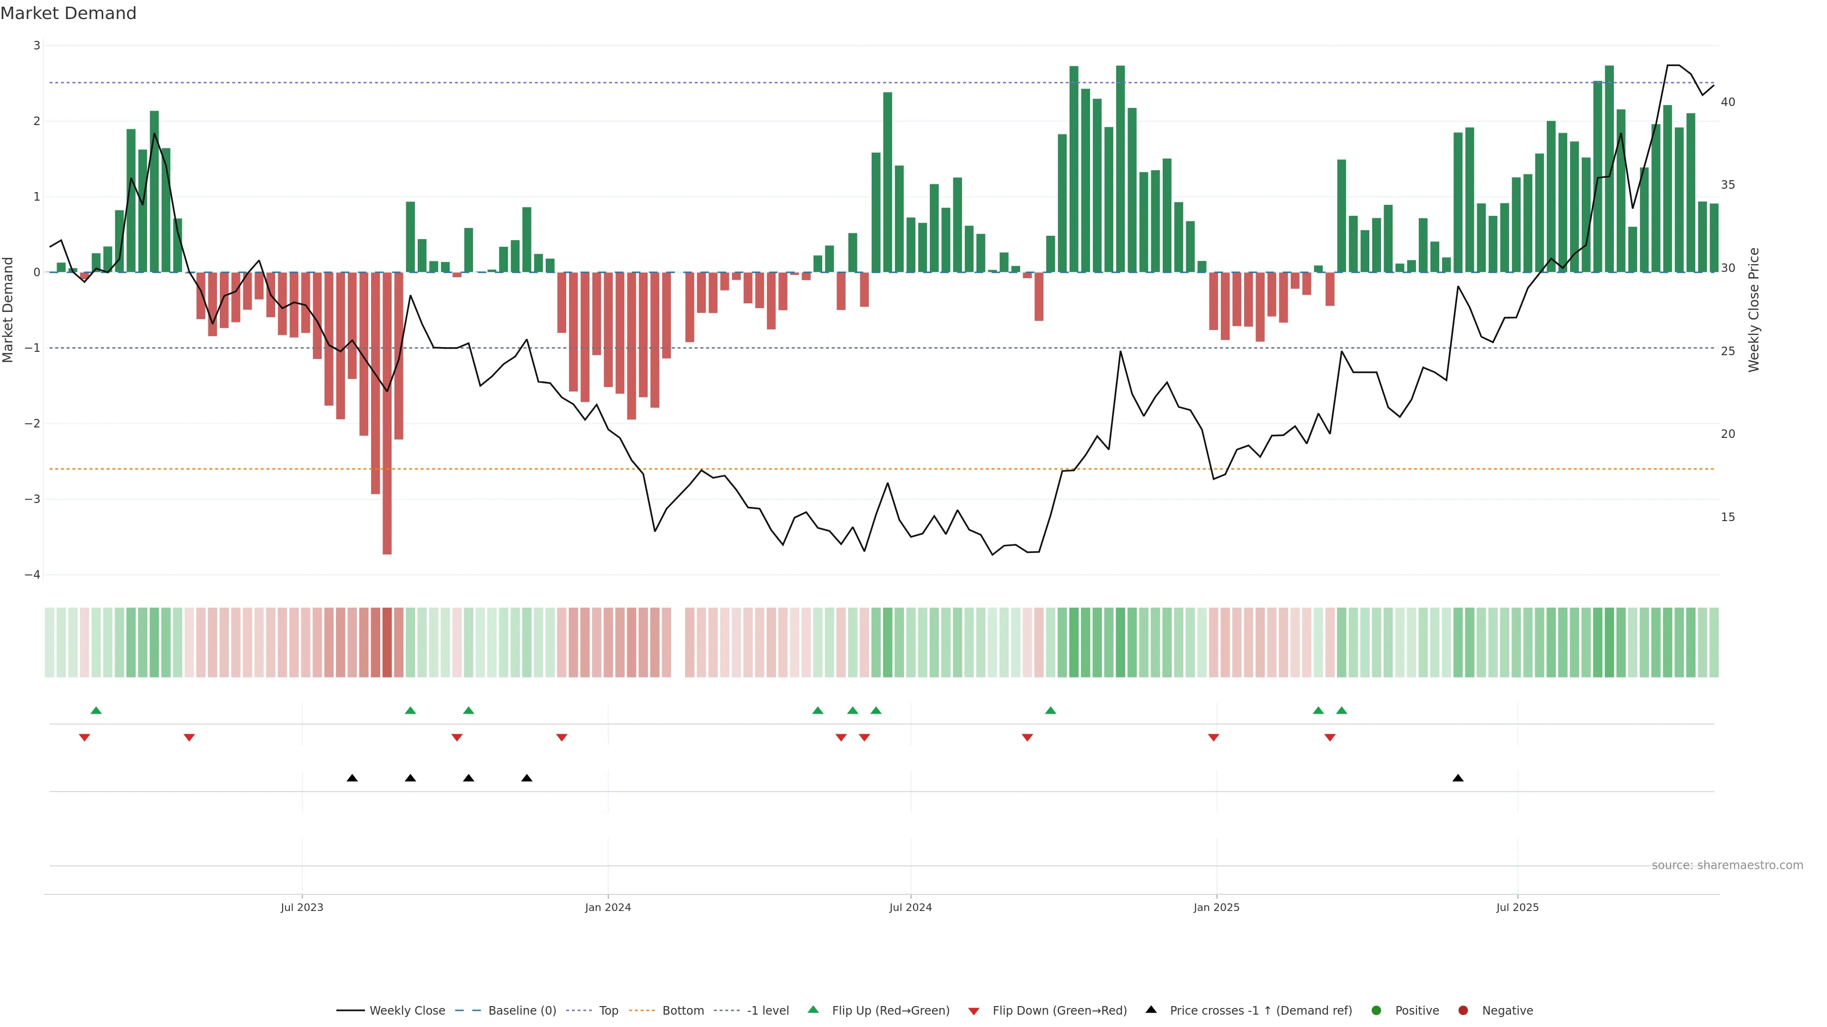Click the darkest red heatmap cell
Viewport: 1827px width, 1027px height.
[x=386, y=642]
